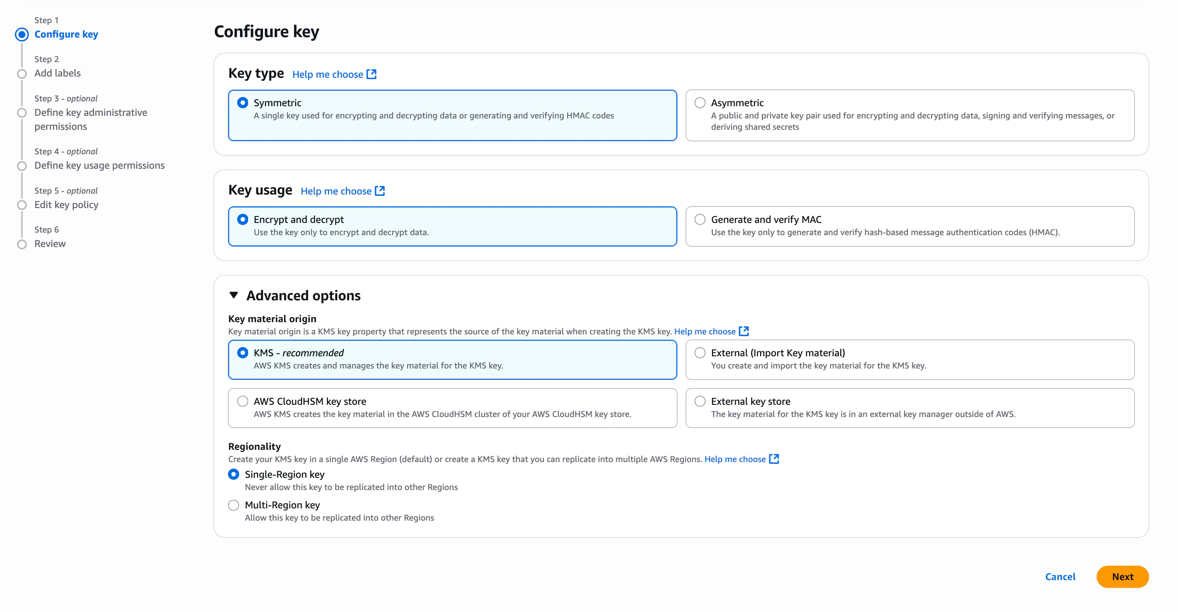Choose Multi-Region key option

234,505
